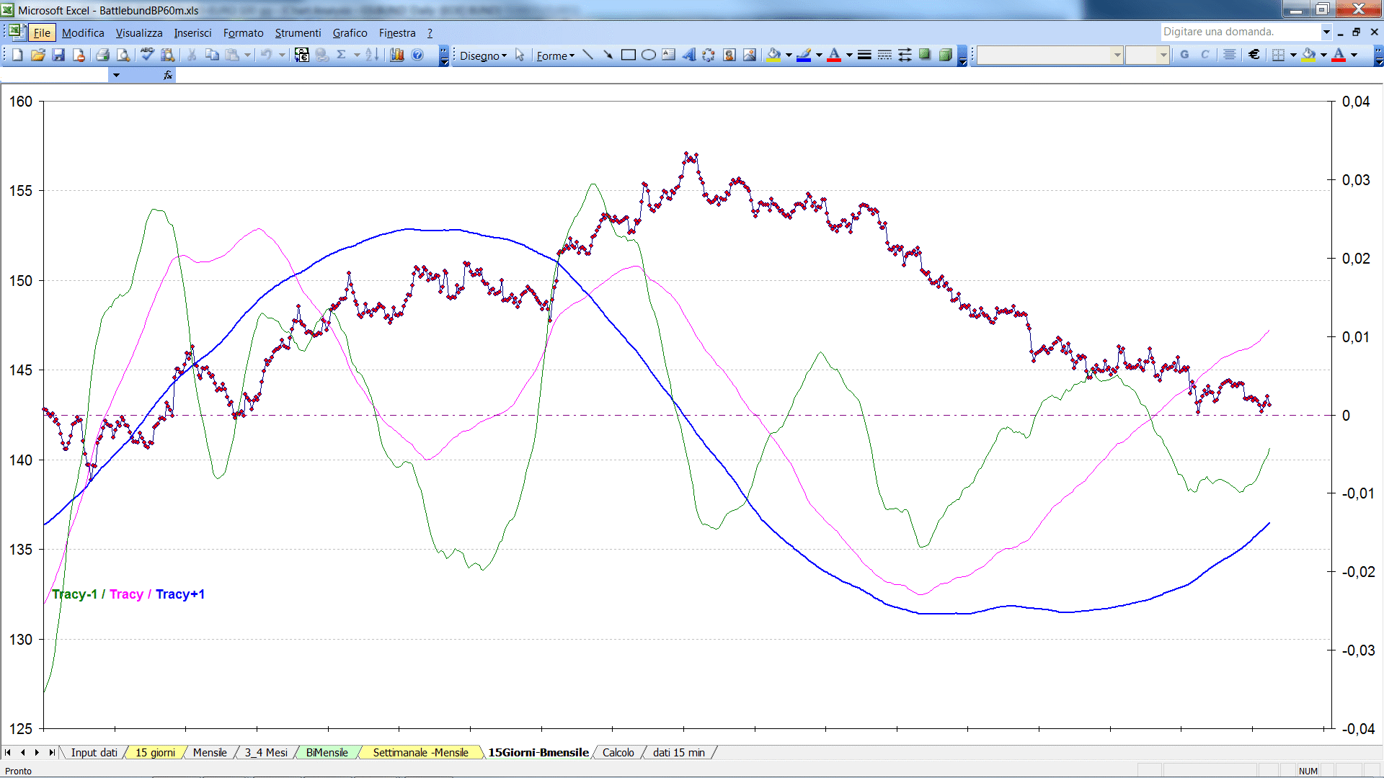Expand the font size combo box
This screenshot has width=1384, height=778.
(x=1163, y=55)
